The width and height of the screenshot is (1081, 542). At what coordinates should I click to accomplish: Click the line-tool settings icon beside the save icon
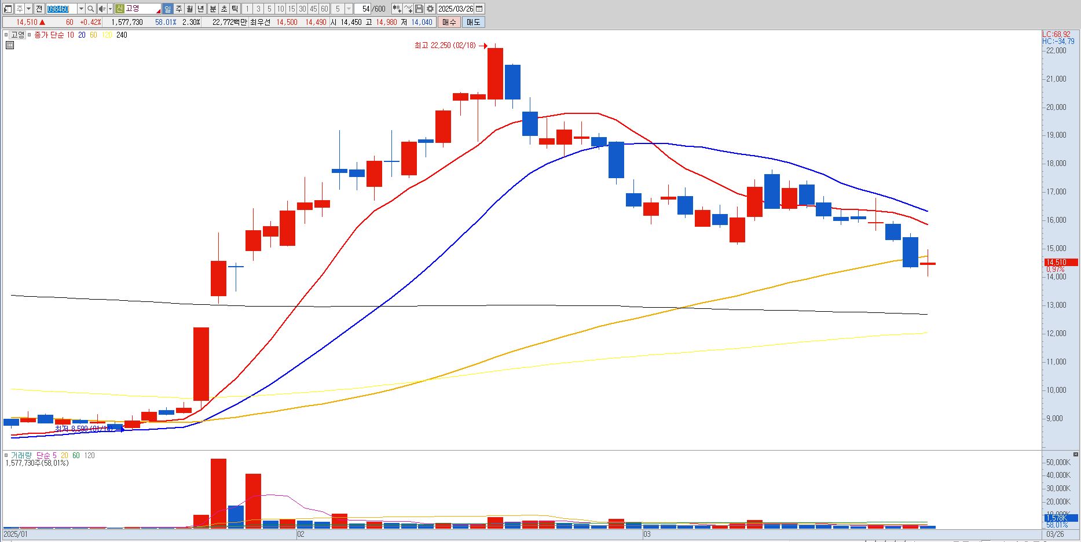[408, 9]
